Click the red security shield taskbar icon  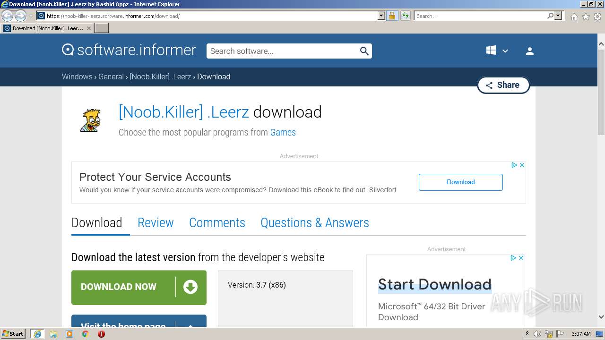click(x=101, y=334)
